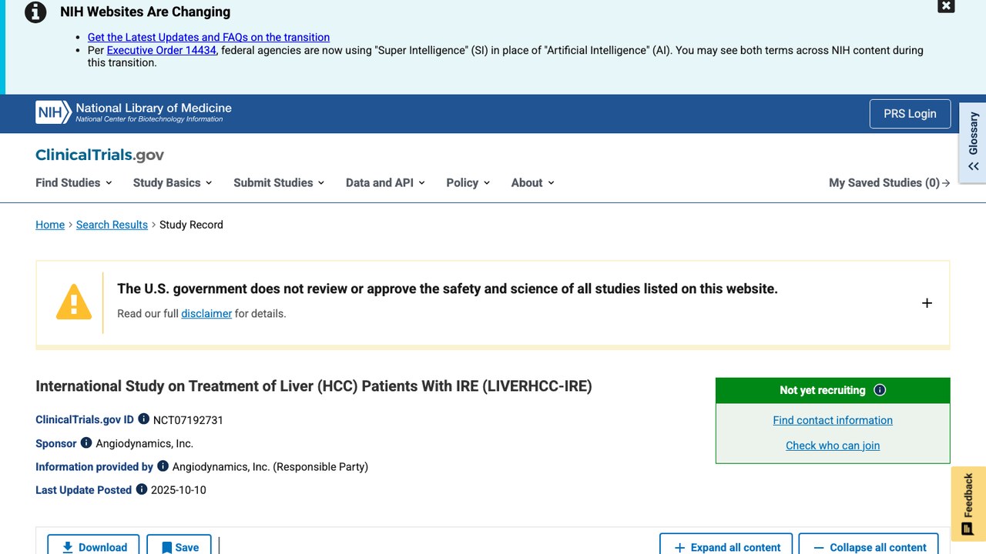
Task: Go to Search Results breadcrumb link
Action: [x=112, y=225]
